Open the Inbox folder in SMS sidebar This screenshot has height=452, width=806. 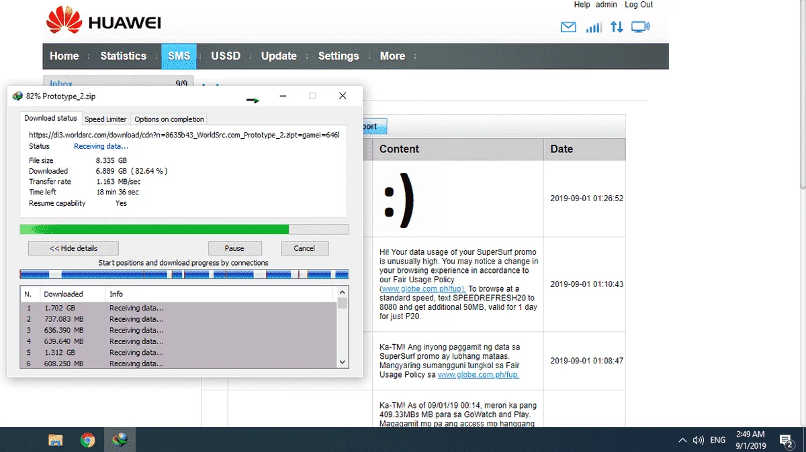pyautogui.click(x=61, y=83)
